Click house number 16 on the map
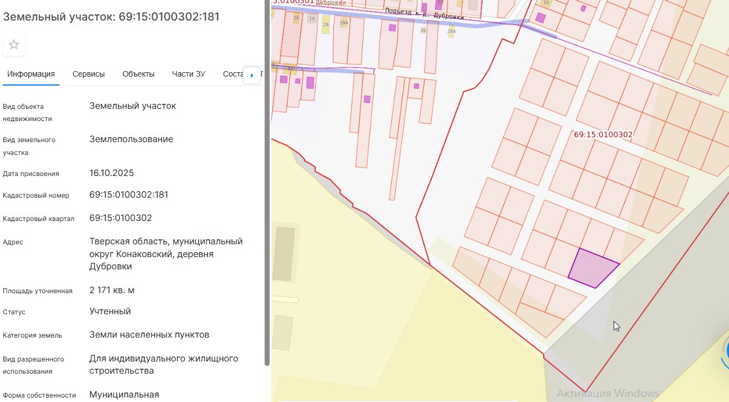Screen dimensions: 729x402 click(x=296, y=18)
